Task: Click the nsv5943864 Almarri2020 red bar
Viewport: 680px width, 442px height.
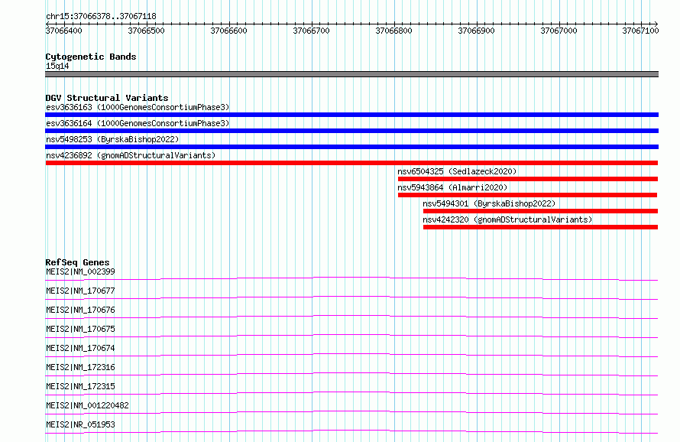Action: [527, 195]
